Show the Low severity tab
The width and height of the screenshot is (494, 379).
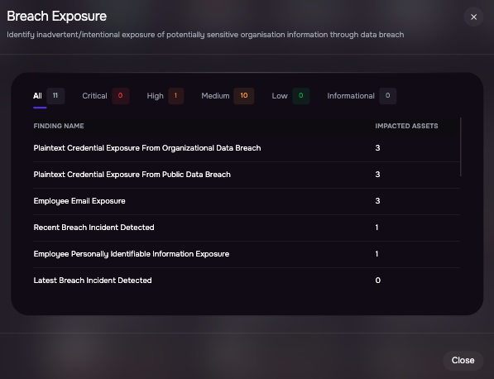pos(280,96)
